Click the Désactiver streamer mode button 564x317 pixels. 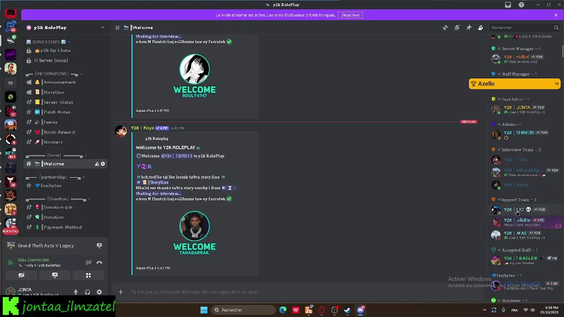350,15
